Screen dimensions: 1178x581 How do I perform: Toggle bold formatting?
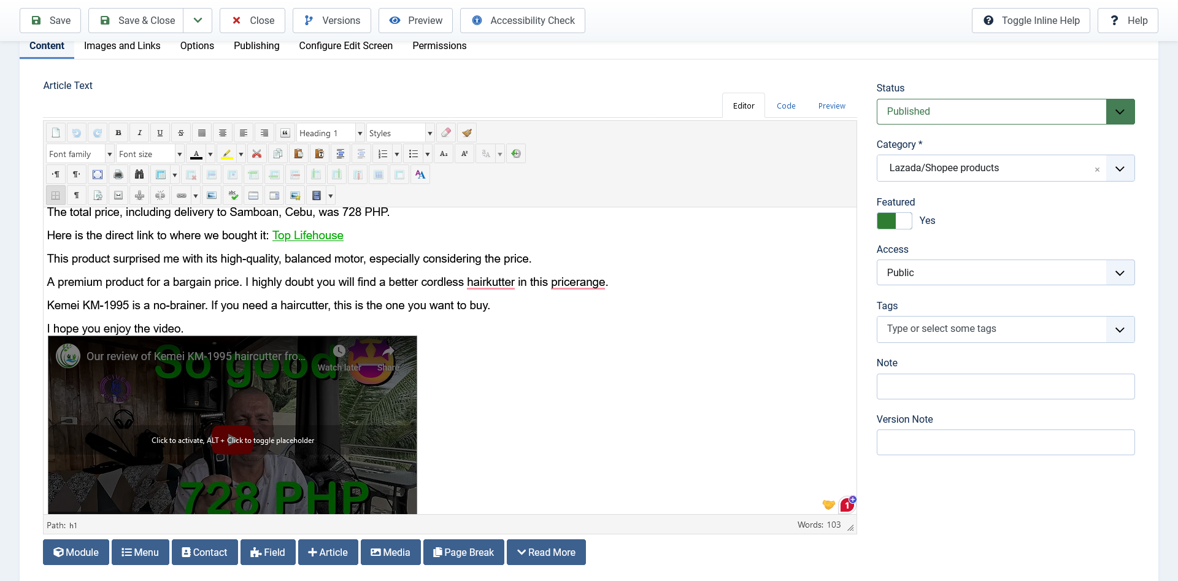118,133
